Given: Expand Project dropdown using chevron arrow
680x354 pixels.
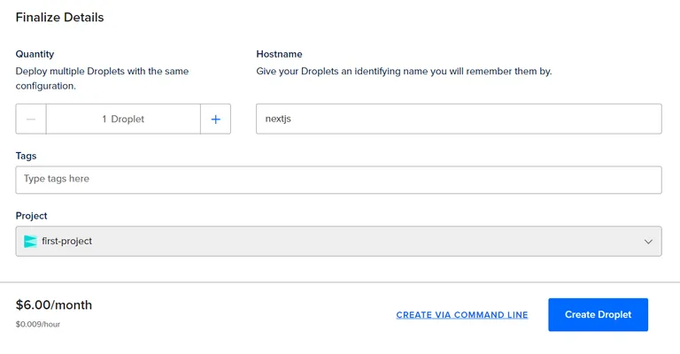Looking at the screenshot, I should (x=648, y=241).
